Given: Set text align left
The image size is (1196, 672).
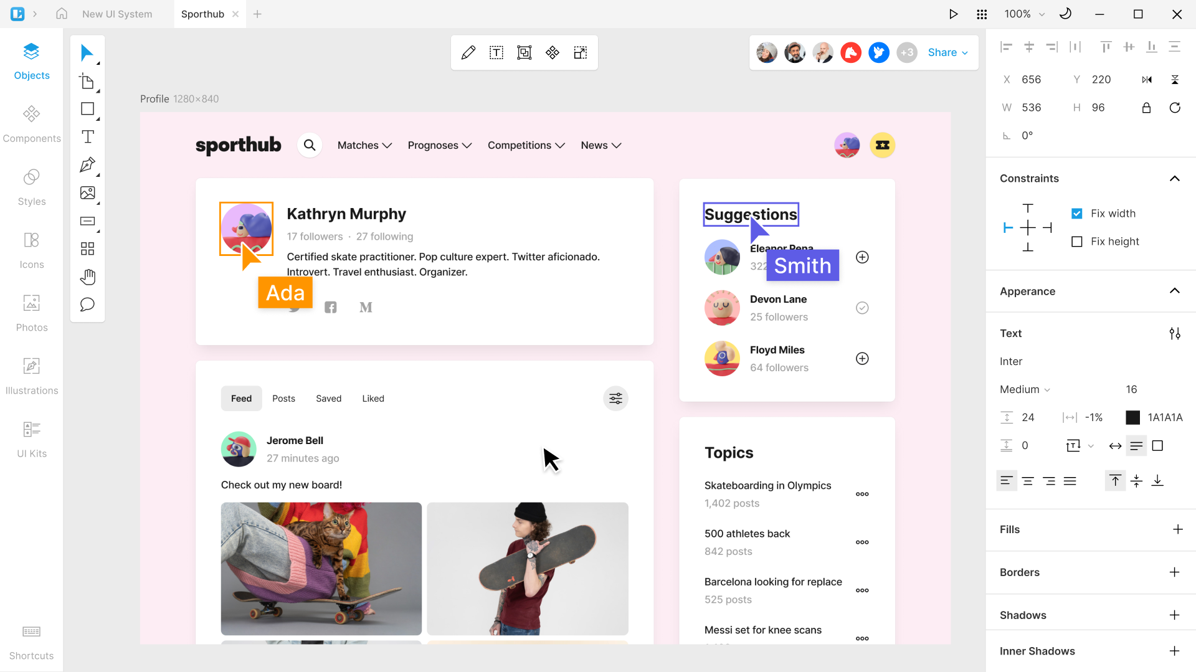Looking at the screenshot, I should pos(1007,481).
